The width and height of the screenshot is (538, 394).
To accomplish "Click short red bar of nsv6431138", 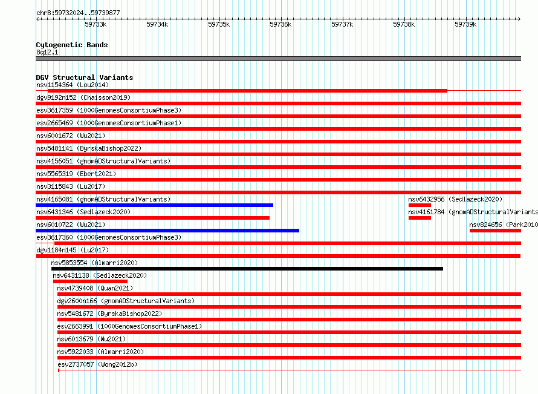I will (x=90, y=281).
